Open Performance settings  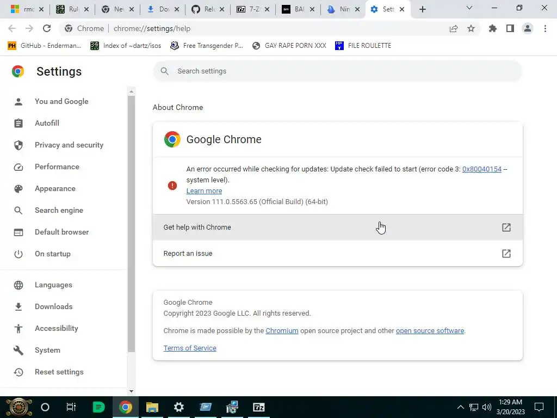57,167
